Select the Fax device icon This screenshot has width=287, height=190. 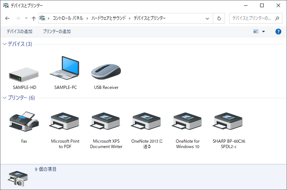[24, 121]
